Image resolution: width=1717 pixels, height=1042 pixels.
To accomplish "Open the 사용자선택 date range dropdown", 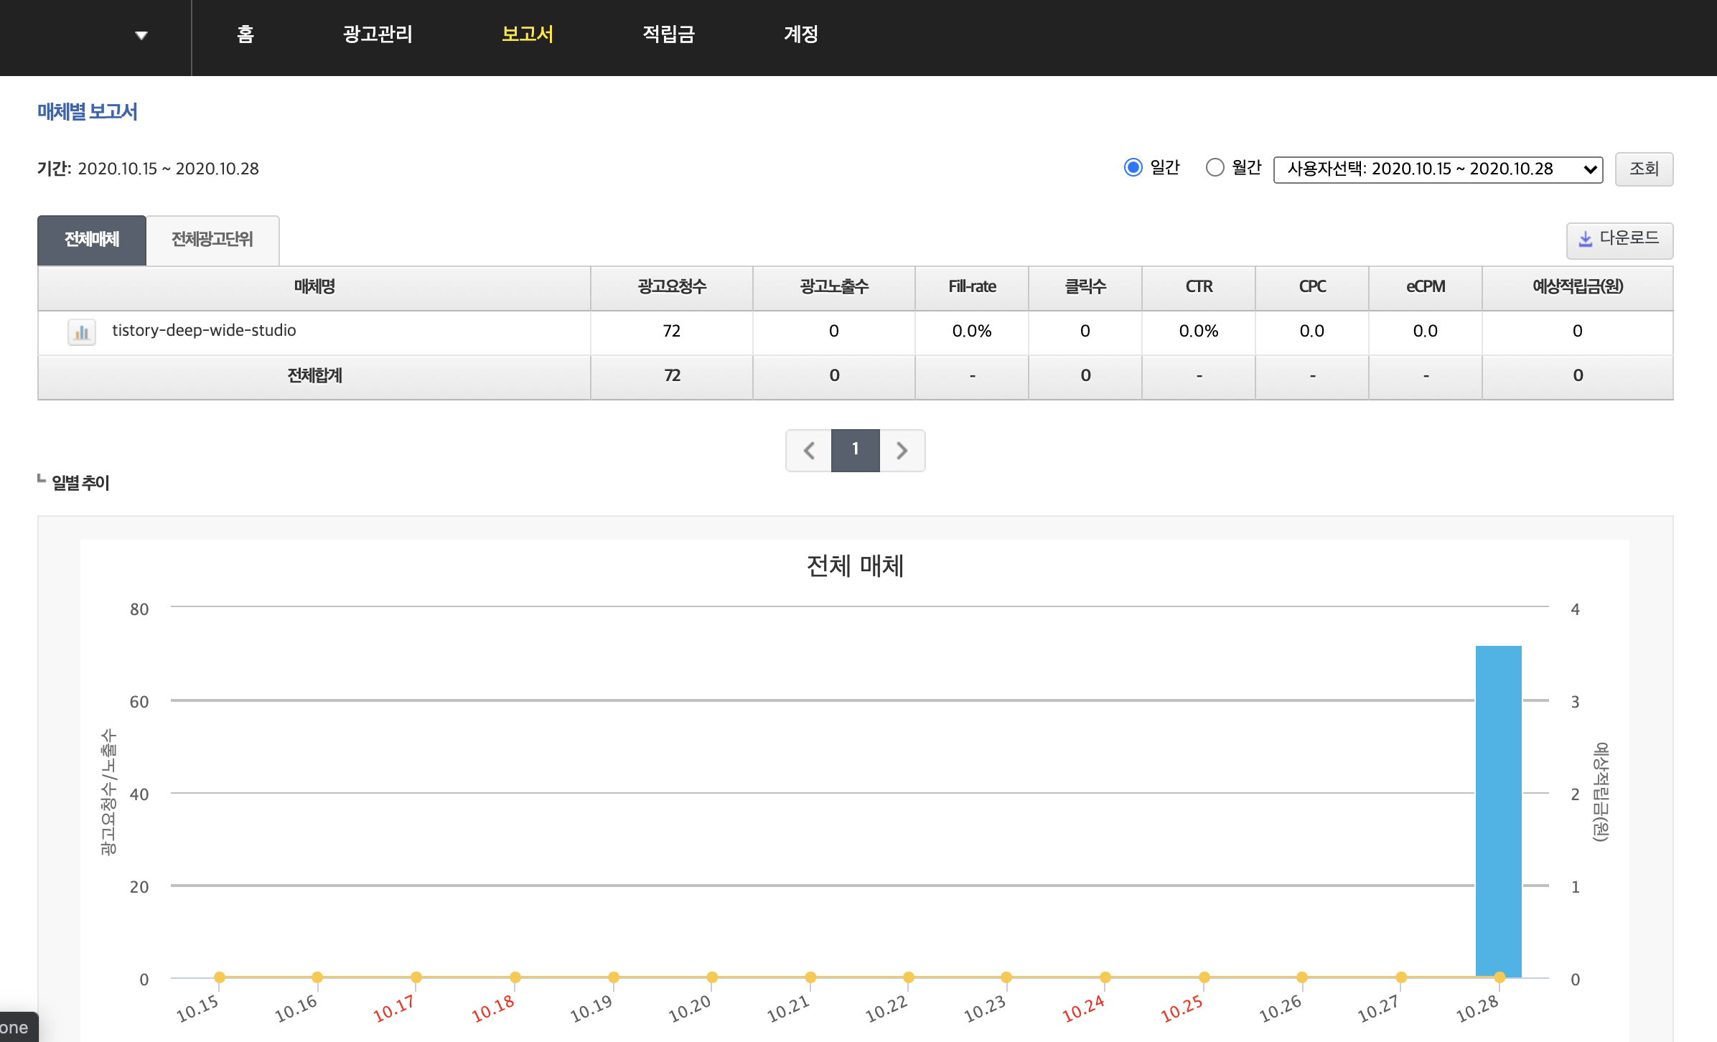I will coord(1437,169).
